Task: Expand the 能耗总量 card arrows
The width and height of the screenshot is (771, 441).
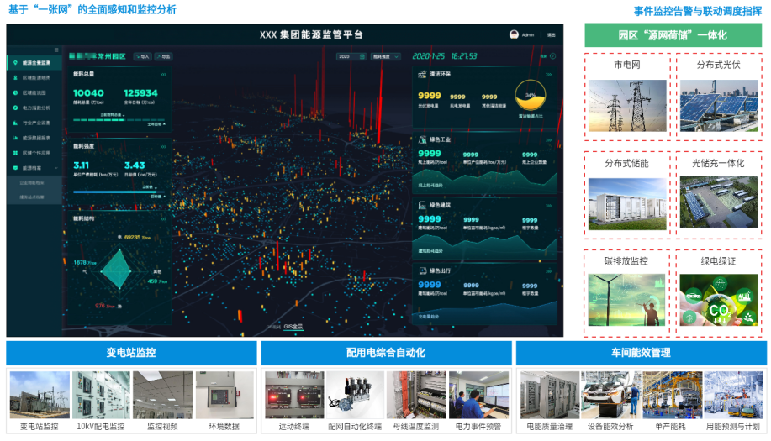Action: 163,75
